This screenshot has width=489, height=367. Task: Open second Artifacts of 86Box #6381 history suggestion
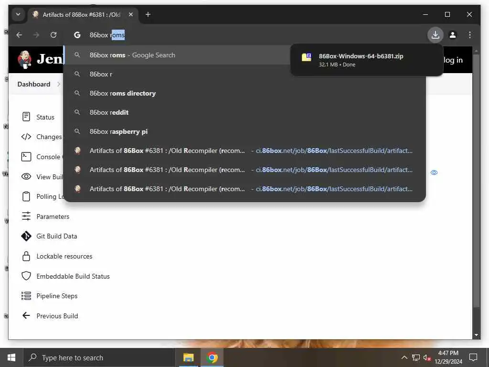244,170
